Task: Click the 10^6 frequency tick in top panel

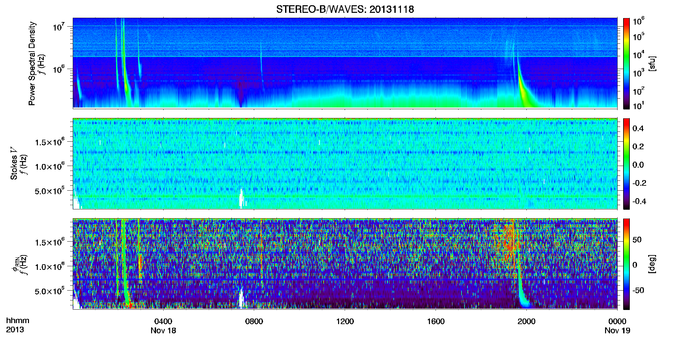Action: pos(59,69)
